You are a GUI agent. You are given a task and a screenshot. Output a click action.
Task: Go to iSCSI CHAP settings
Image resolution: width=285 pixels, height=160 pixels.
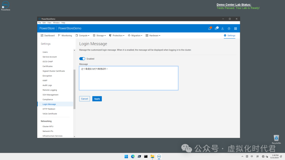tap(48, 61)
